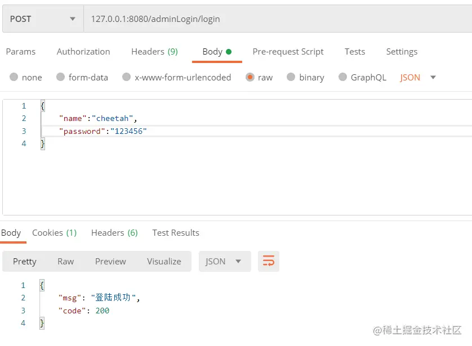Open the request Settings tab
This screenshot has width=472, height=346.
click(402, 52)
